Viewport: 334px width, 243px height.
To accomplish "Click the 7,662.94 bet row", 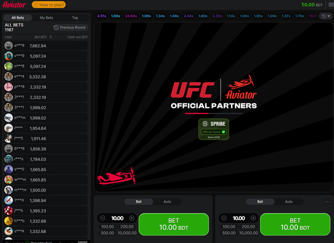I will click(x=46, y=46).
